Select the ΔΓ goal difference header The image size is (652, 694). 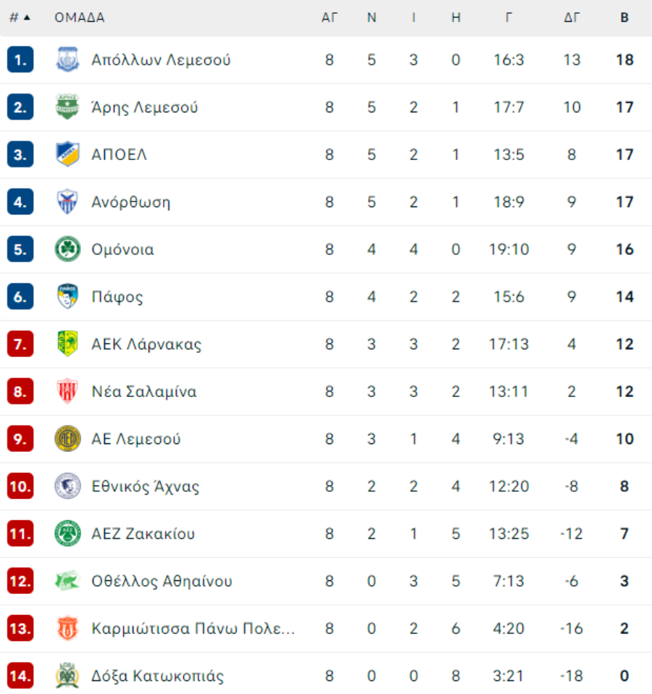[572, 17]
